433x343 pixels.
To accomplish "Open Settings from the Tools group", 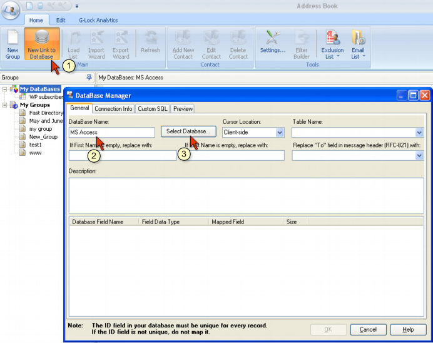I will click(273, 41).
